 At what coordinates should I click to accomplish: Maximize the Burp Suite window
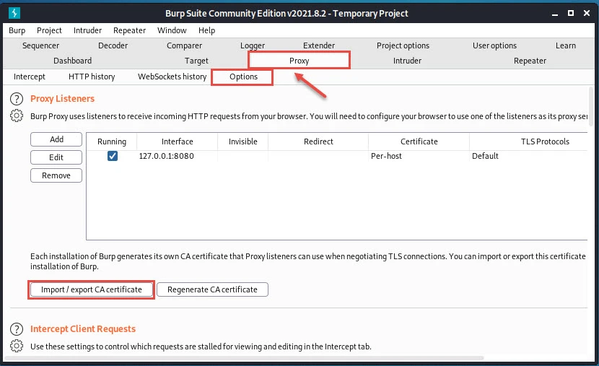click(571, 13)
